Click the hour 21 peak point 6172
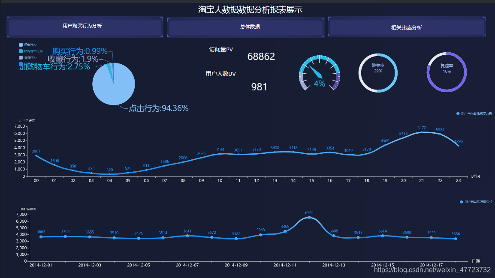Viewport: 495px width, 278px height. [422, 132]
